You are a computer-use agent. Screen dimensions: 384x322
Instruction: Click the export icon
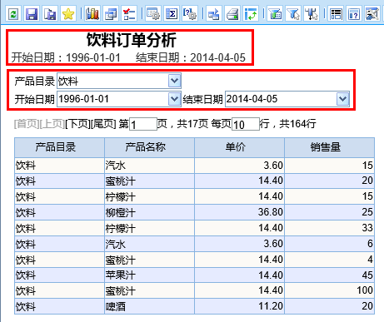(x=214, y=14)
